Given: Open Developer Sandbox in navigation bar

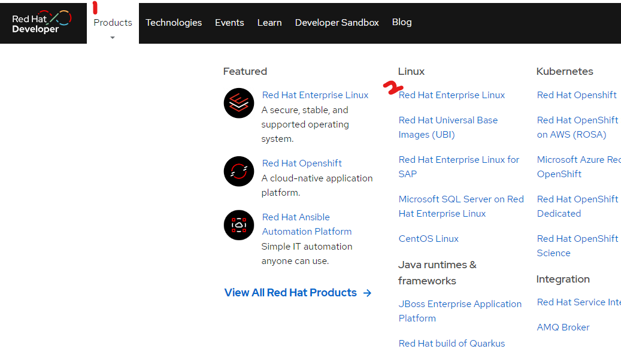Looking at the screenshot, I should pyautogui.click(x=337, y=23).
